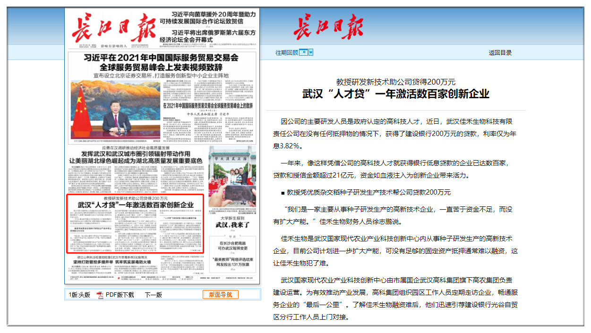The image size is (591, 333).
Task: Click the 长江日报 logo in the header
Action: (x=328, y=27)
